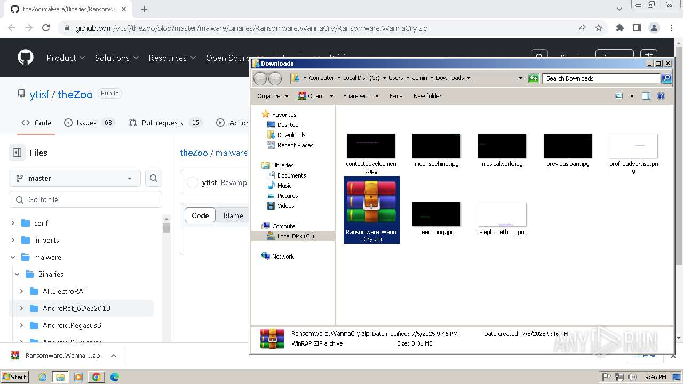This screenshot has width=683, height=384.
Task: Open address bar history dropdown
Action: (520, 78)
